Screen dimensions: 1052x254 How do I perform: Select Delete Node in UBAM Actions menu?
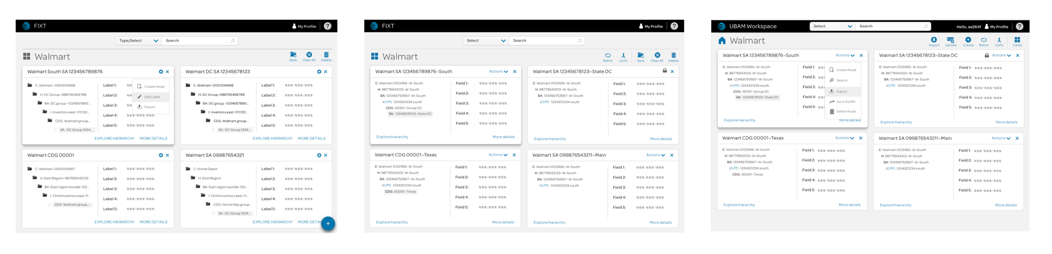click(x=842, y=112)
